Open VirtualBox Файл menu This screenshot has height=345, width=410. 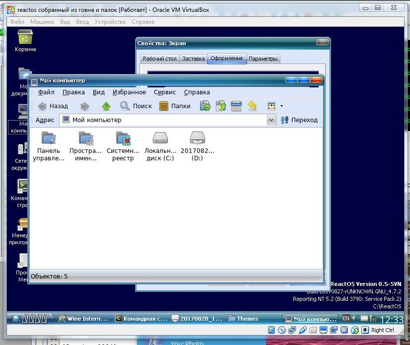click(x=17, y=22)
